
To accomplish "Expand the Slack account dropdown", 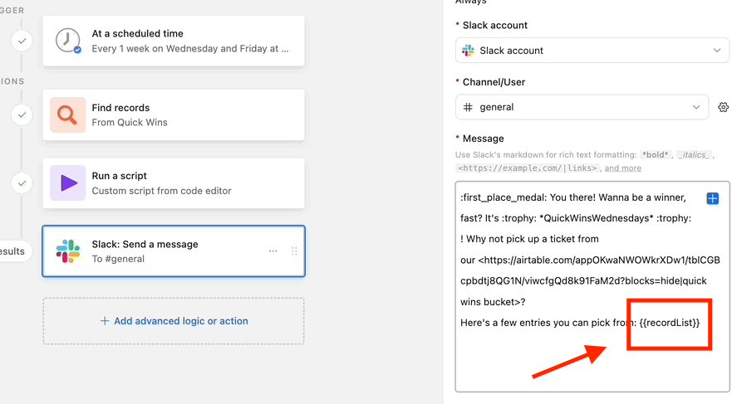I will 592,51.
